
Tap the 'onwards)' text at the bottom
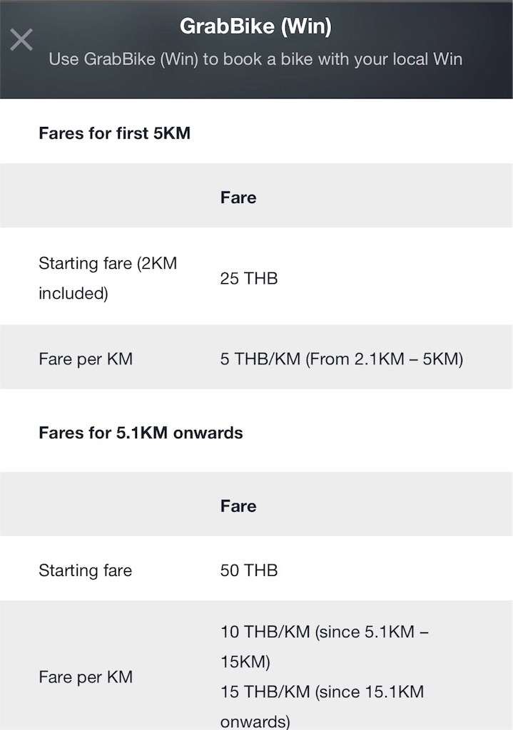(255, 721)
